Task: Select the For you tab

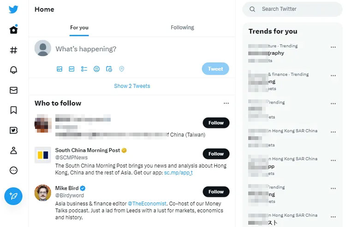Action: (79, 28)
